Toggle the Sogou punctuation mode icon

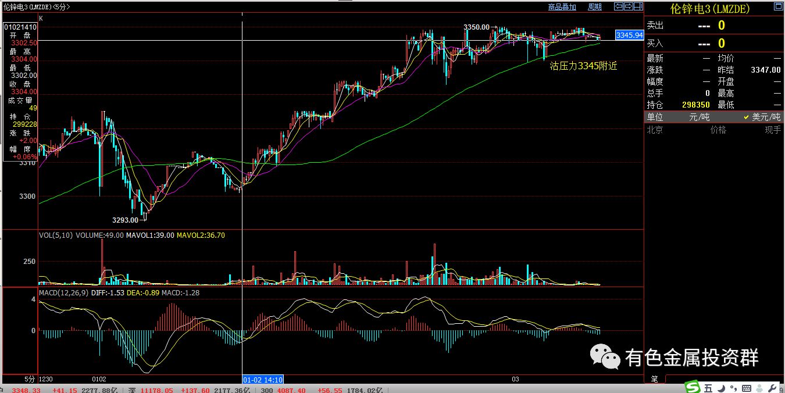pyautogui.click(x=732, y=388)
